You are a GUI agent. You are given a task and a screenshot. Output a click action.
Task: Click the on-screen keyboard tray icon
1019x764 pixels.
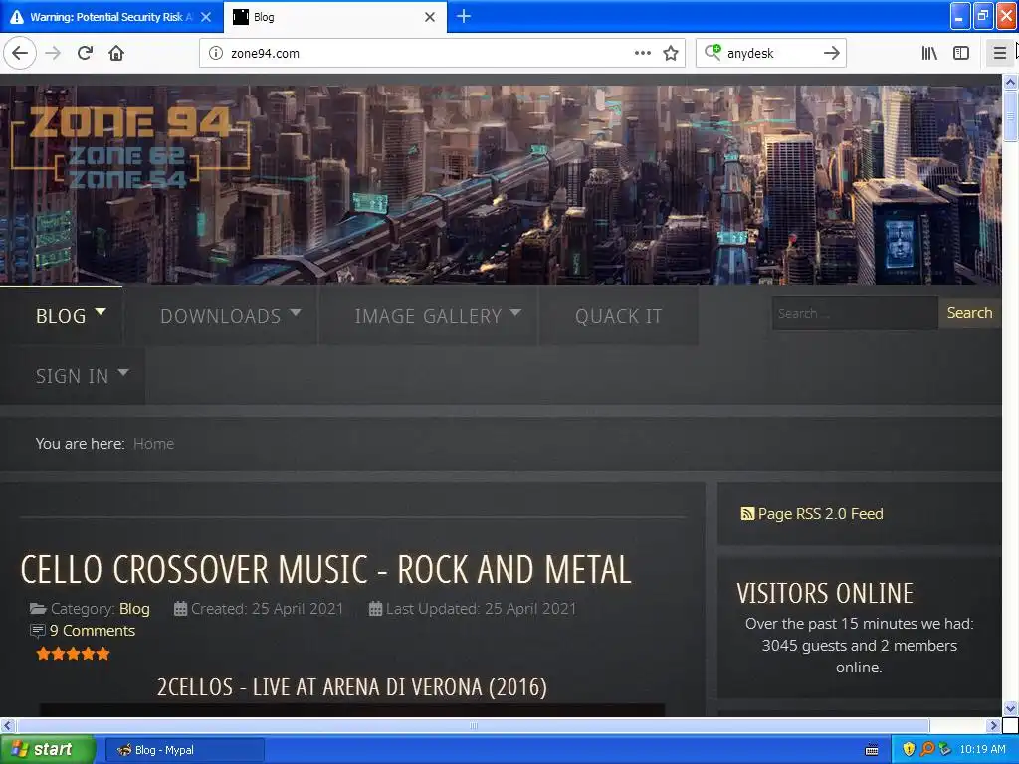point(872,750)
